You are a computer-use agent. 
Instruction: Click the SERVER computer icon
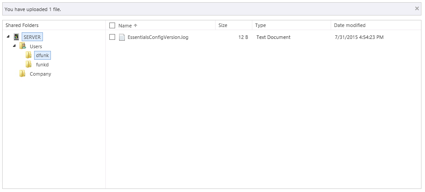[x=16, y=37]
